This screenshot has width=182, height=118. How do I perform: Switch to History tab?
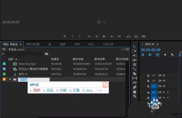(x=108, y=44)
